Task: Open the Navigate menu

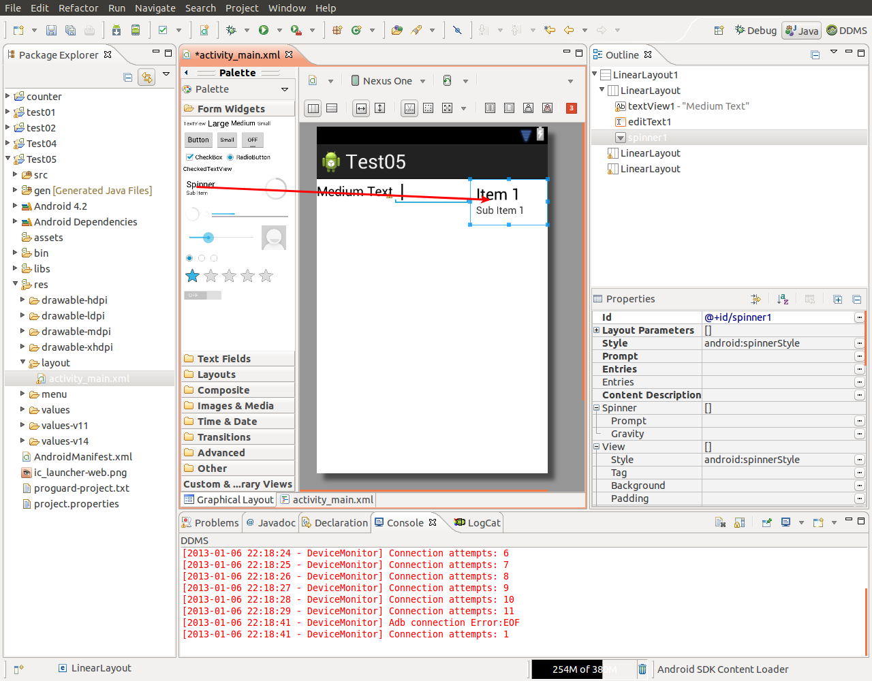Action: [x=155, y=8]
